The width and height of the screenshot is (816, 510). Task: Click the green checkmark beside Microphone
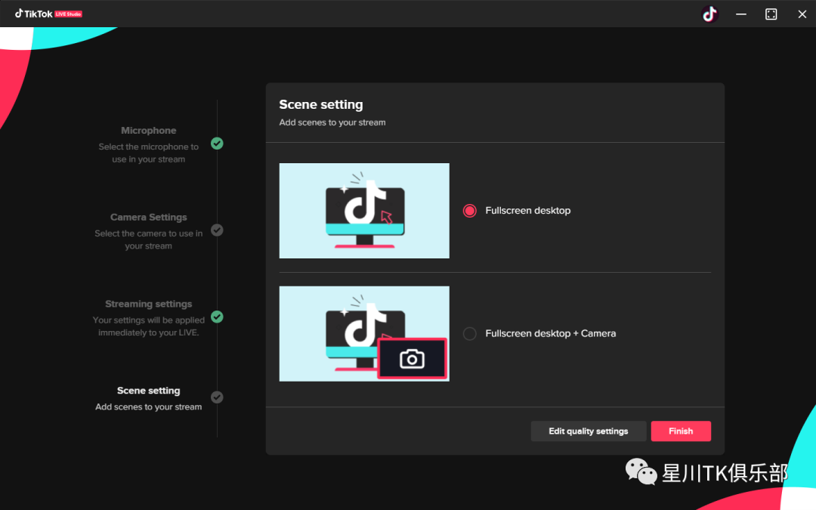pyautogui.click(x=217, y=144)
